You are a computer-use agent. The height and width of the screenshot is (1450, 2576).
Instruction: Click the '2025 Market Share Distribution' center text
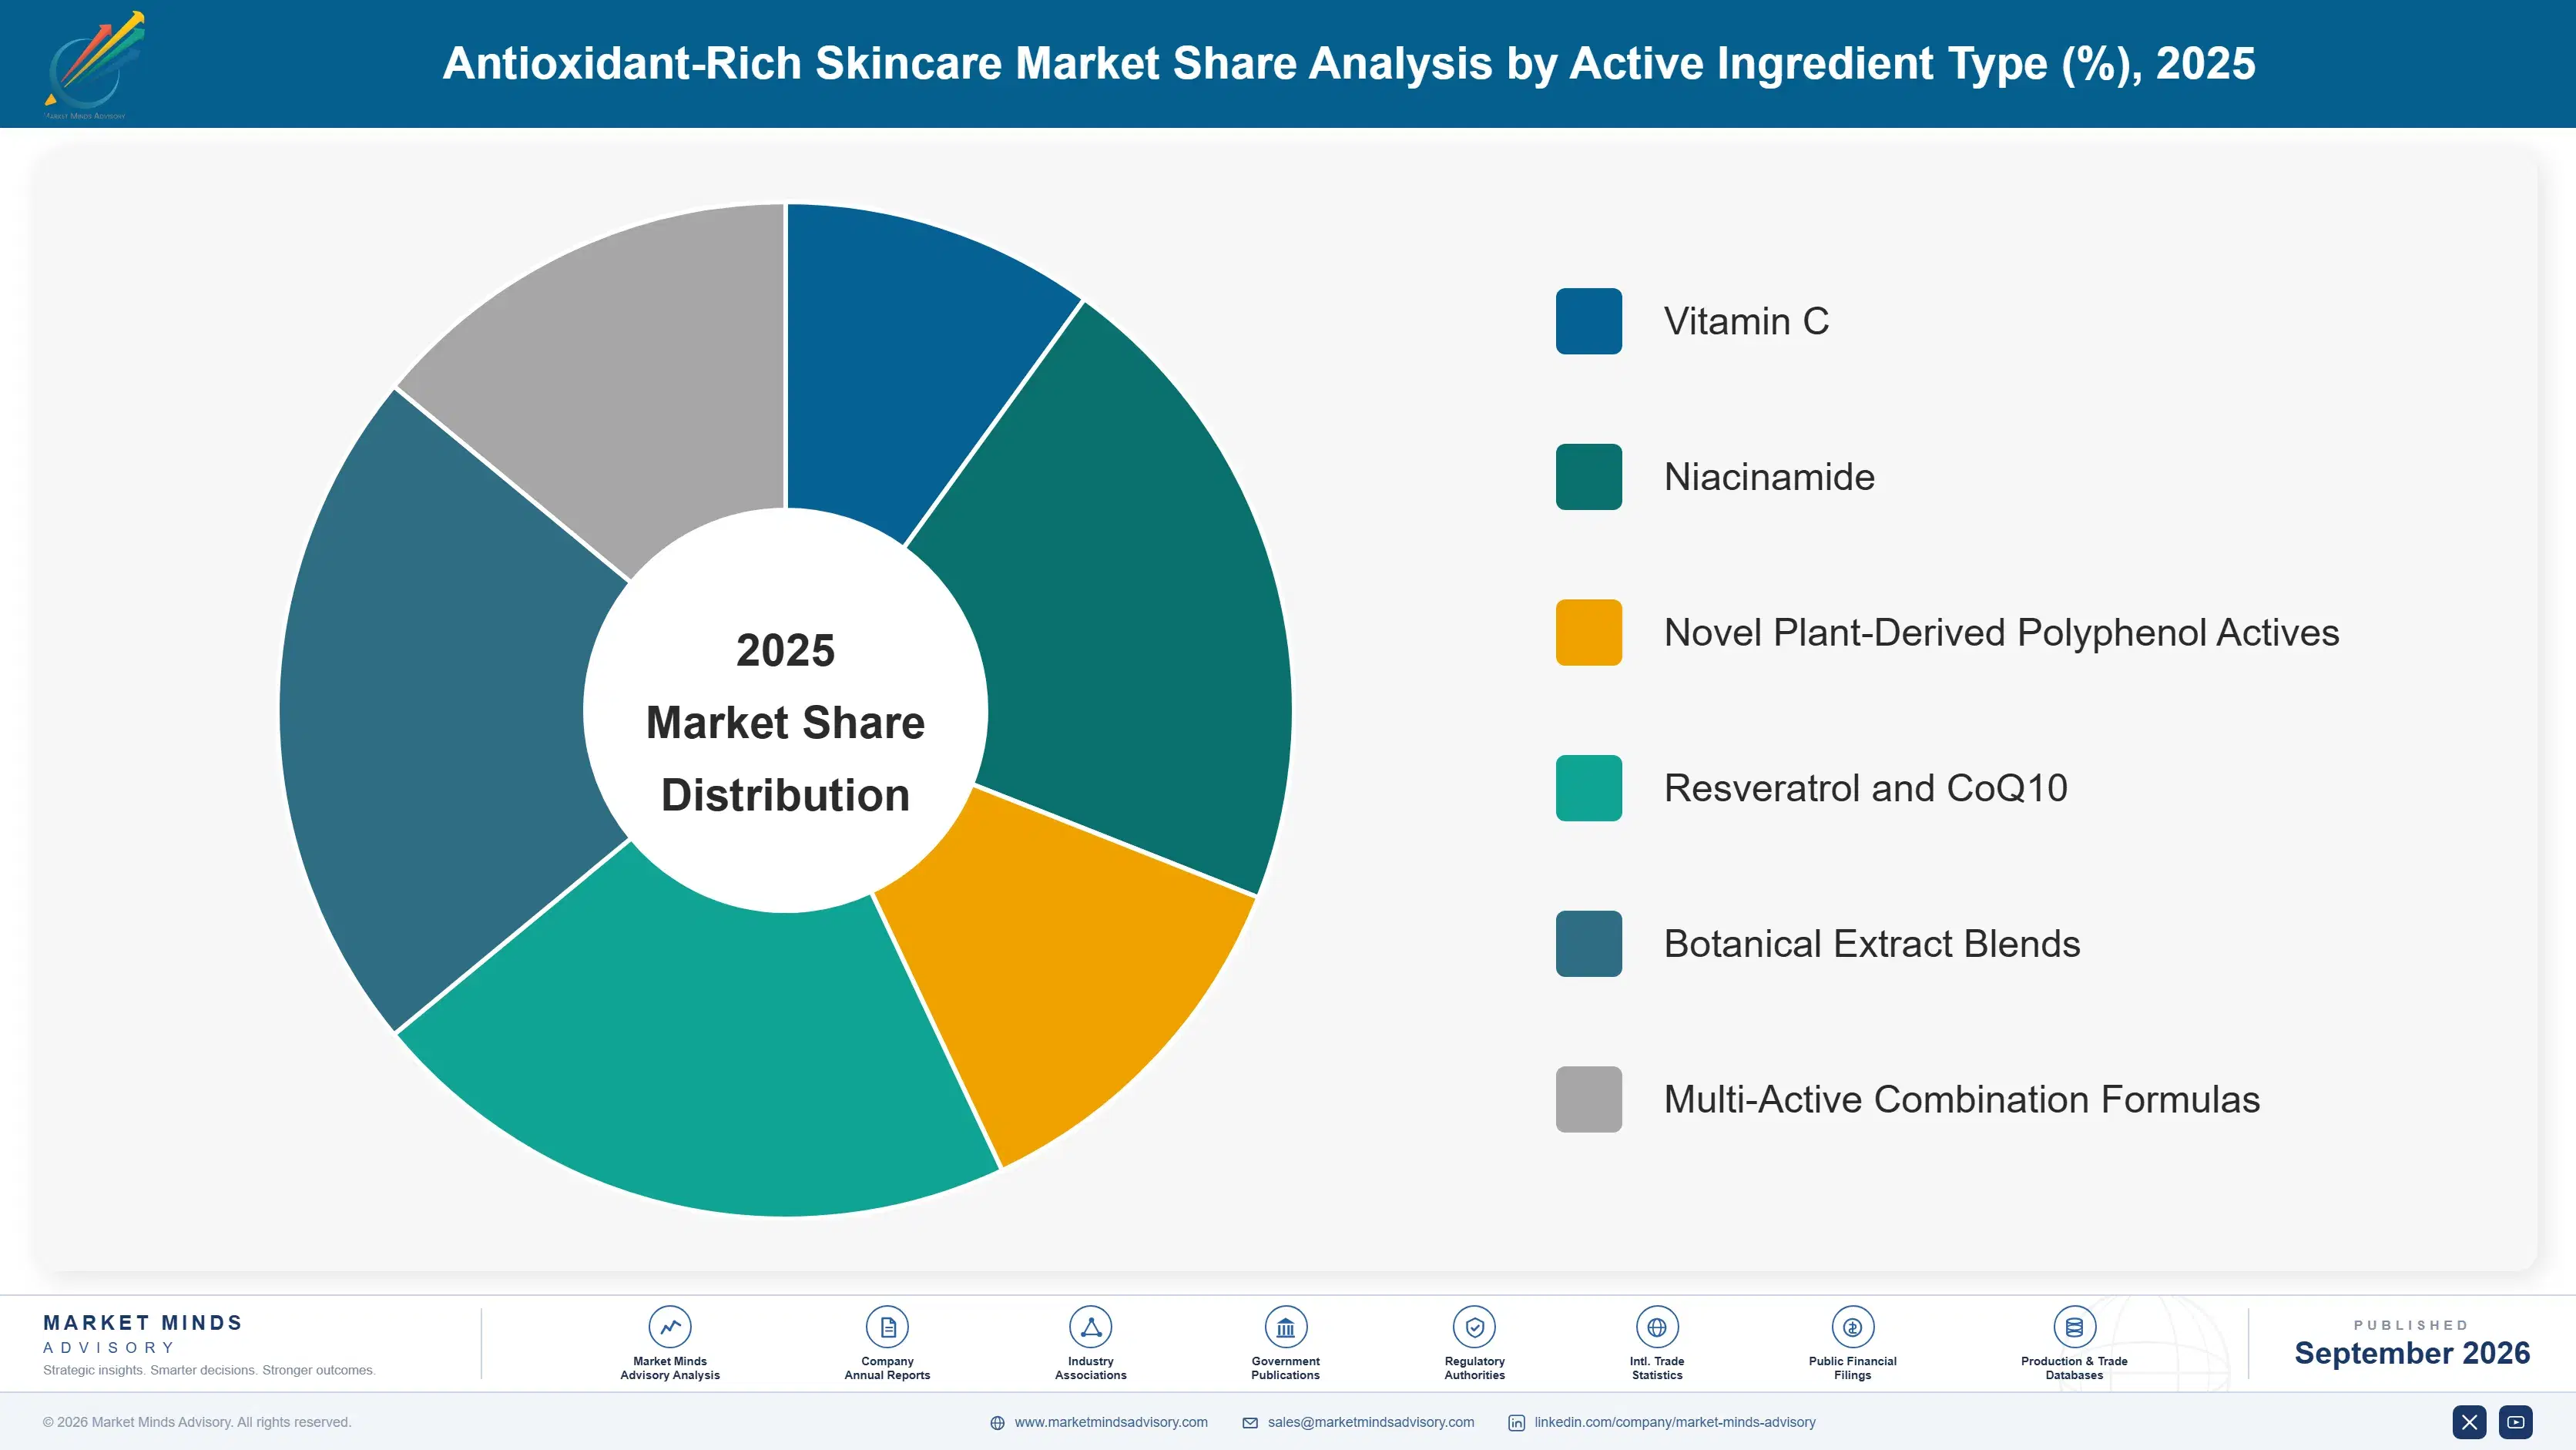point(785,722)
